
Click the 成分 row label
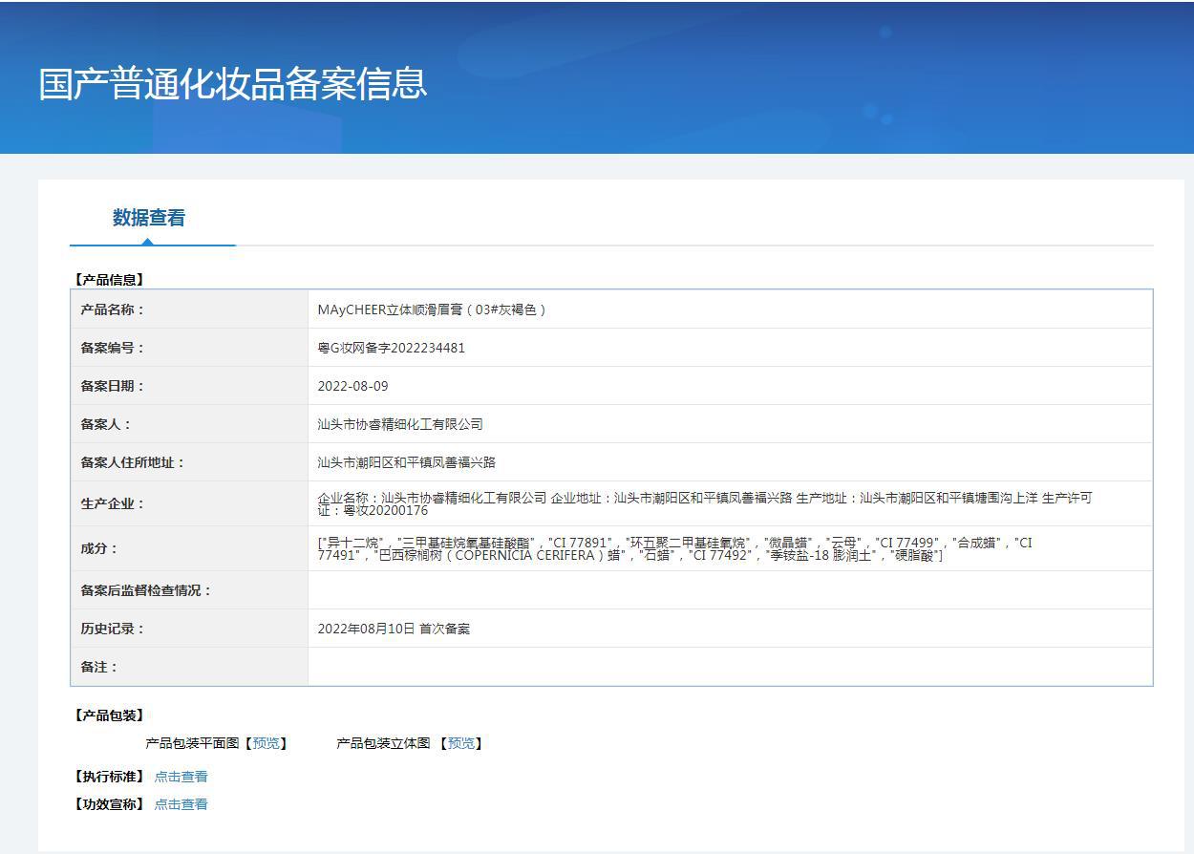click(x=99, y=548)
